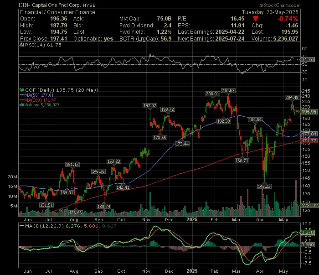Click the 178.55 low price label

click(159, 138)
